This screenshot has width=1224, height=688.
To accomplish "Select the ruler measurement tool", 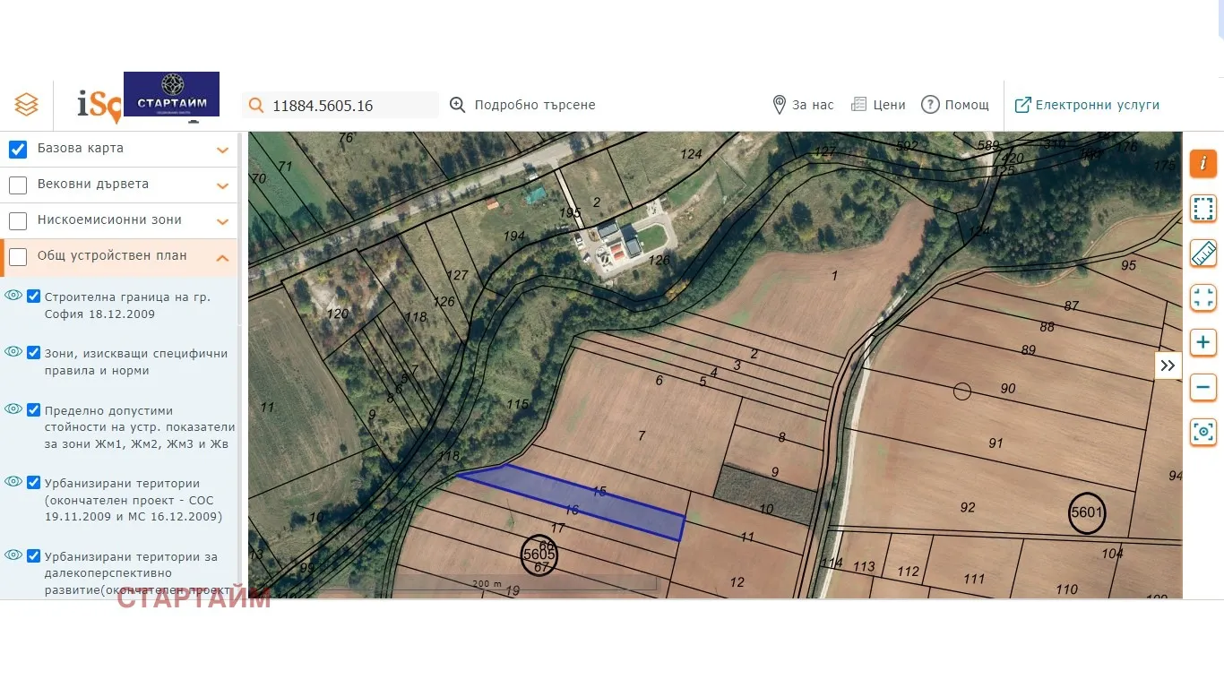I will coord(1203,254).
